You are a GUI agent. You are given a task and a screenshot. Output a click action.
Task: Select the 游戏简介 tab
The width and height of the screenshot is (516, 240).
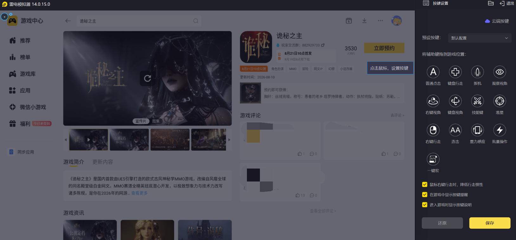click(x=74, y=162)
